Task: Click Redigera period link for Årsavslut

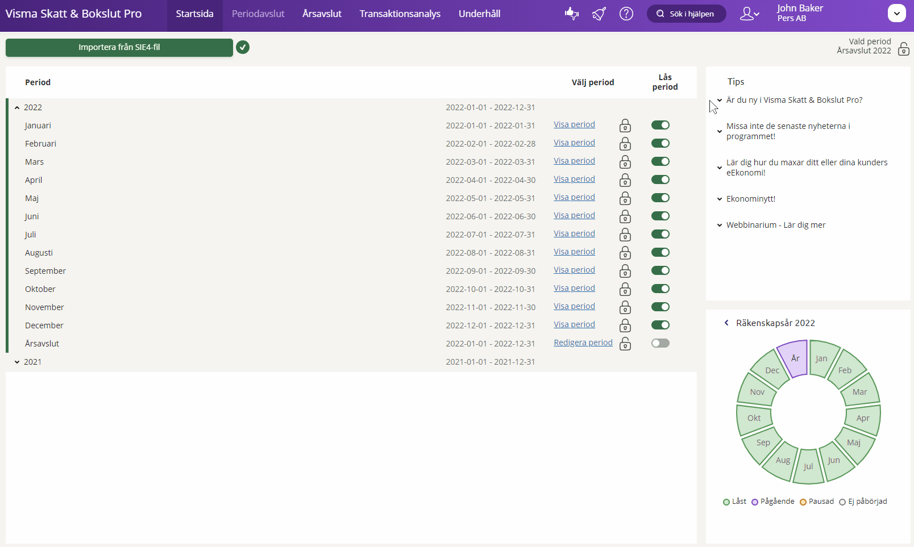Action: (583, 343)
